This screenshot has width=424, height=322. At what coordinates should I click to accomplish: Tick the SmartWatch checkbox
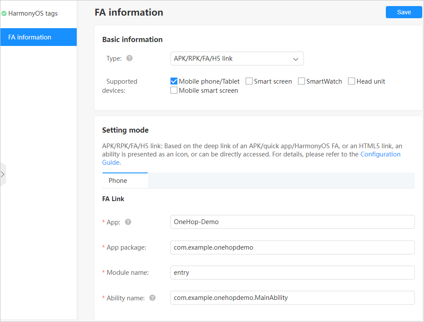(301, 81)
